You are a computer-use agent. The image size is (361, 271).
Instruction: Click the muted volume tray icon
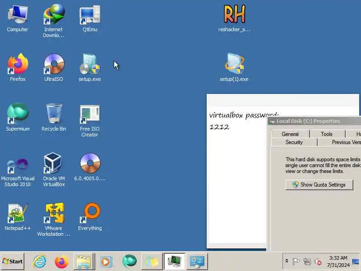[x=318, y=262]
